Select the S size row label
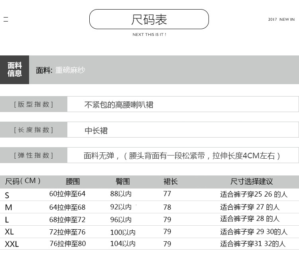299x256 pixels. pyautogui.click(x=7, y=195)
